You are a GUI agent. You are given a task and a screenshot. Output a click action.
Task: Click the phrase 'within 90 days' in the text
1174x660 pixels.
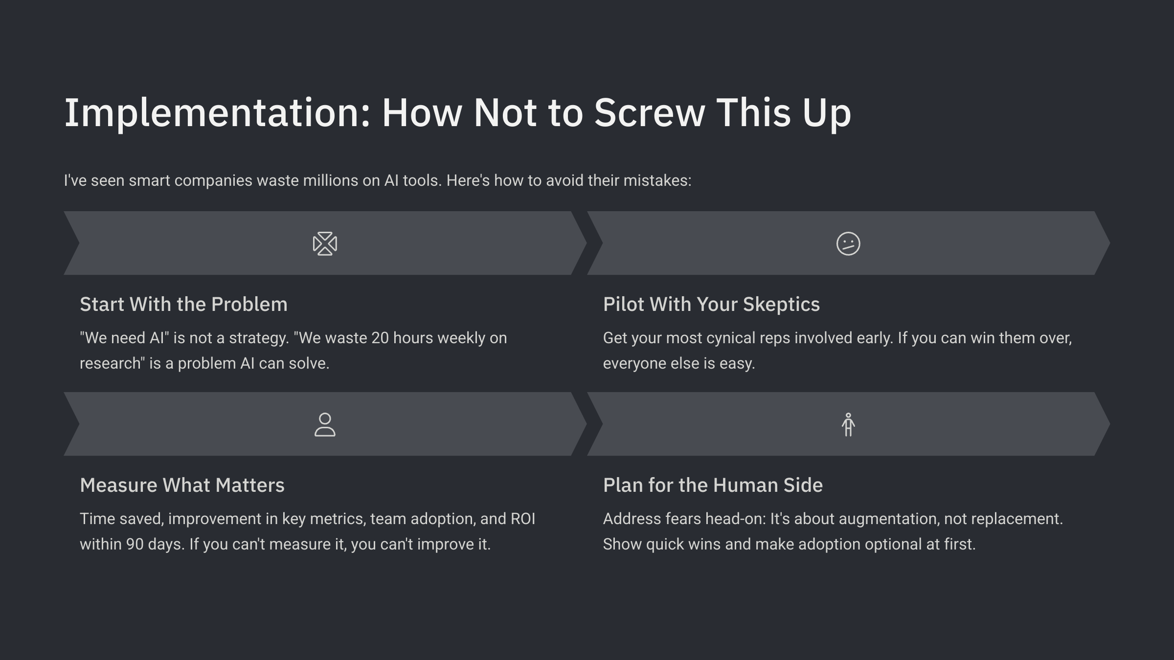[132, 544]
